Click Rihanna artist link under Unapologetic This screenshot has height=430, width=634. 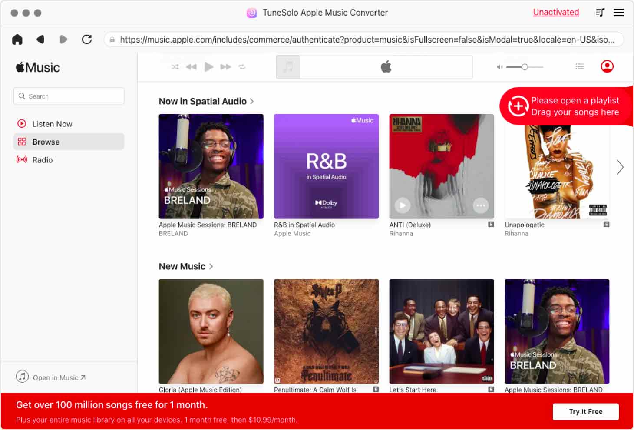click(x=516, y=234)
